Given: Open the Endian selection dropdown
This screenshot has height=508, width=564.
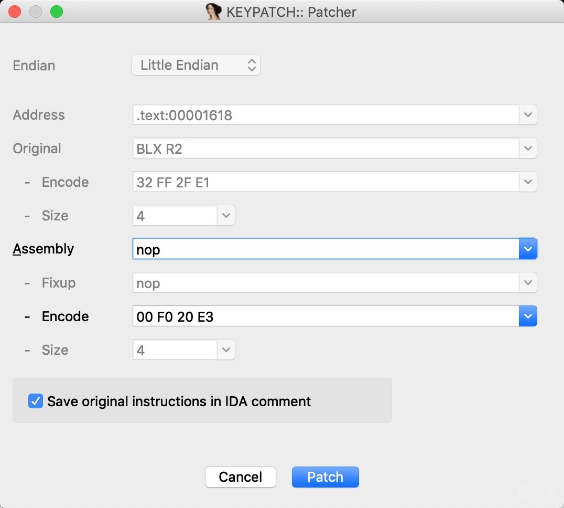Looking at the screenshot, I should click(x=196, y=65).
